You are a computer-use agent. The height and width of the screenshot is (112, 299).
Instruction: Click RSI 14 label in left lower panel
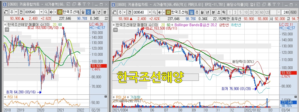(x=13, y=97)
